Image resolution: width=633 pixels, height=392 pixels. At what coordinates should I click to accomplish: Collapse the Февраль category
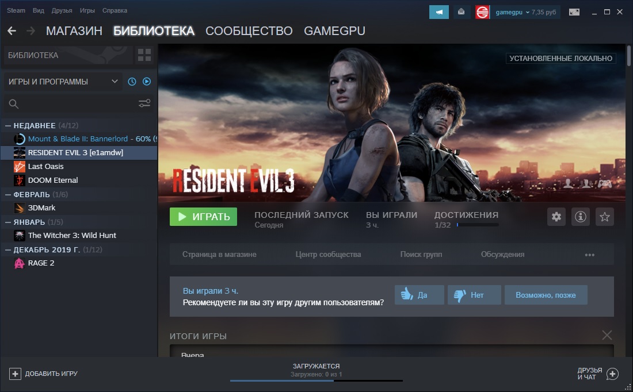[7, 194]
